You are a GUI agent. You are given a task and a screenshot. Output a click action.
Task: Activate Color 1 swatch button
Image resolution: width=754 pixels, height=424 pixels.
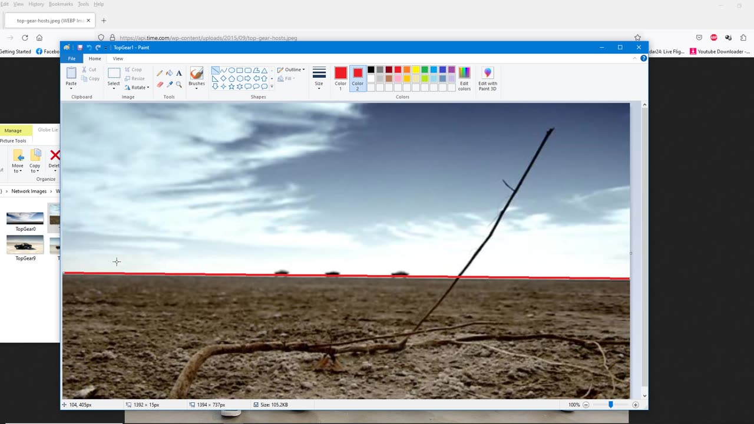(x=340, y=78)
